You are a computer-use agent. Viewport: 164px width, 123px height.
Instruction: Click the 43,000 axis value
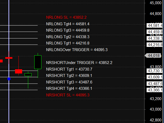click(156, 109)
